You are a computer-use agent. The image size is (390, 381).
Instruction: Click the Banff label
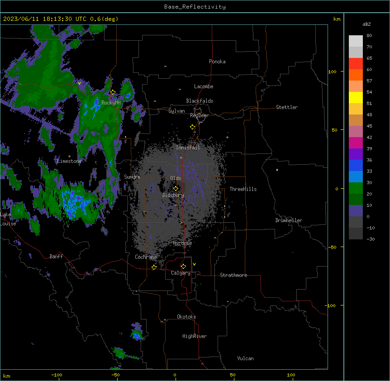tap(56, 257)
